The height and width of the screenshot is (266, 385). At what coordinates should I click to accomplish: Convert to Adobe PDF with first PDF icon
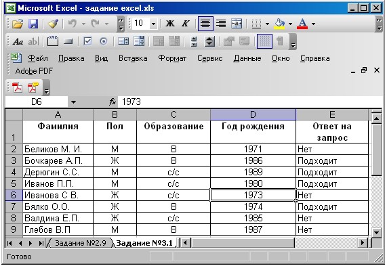(x=17, y=87)
